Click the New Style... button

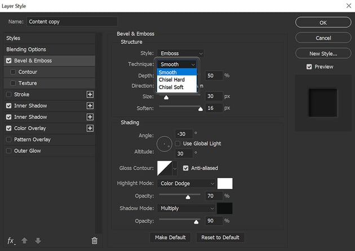[323, 53]
